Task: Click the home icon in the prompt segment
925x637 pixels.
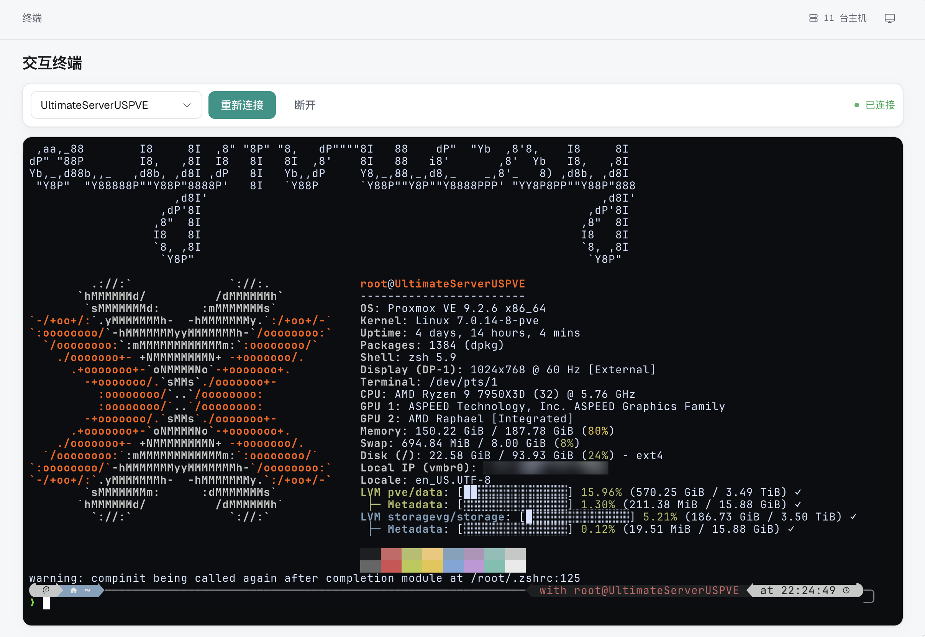Action: pos(74,590)
